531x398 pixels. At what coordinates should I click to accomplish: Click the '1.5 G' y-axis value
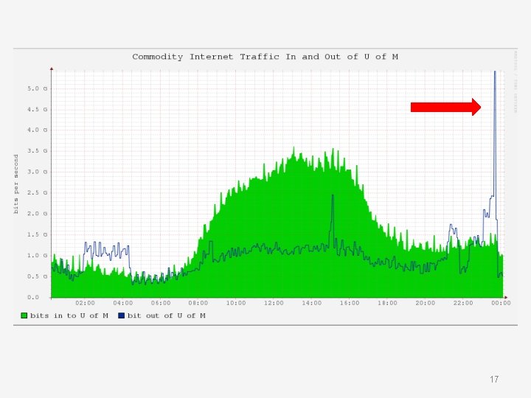[x=38, y=235]
